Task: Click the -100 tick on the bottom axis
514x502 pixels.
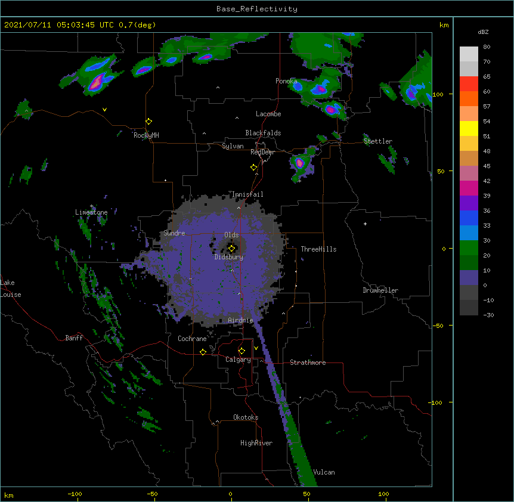Action: click(x=75, y=494)
